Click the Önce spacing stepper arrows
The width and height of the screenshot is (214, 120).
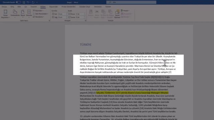tap(84, 14)
